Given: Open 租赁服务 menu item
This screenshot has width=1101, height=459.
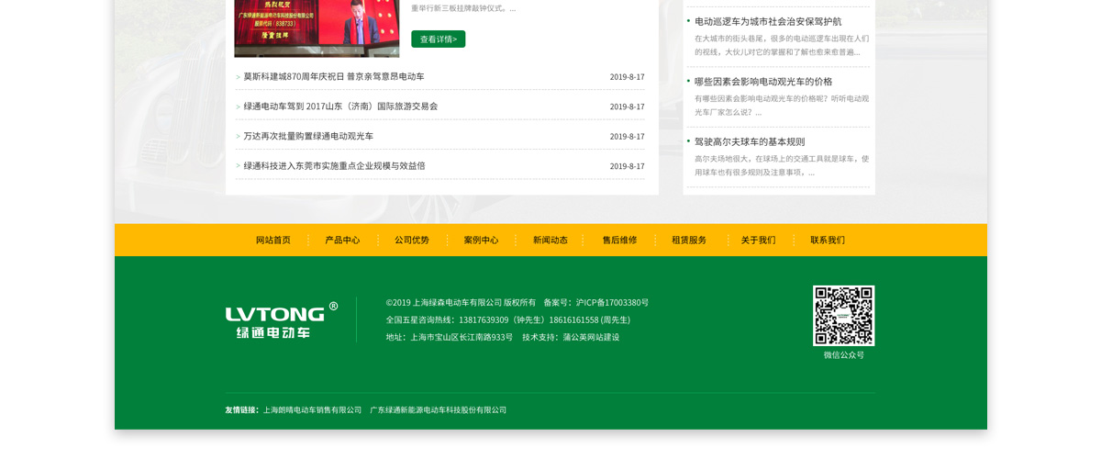Looking at the screenshot, I should (x=689, y=241).
